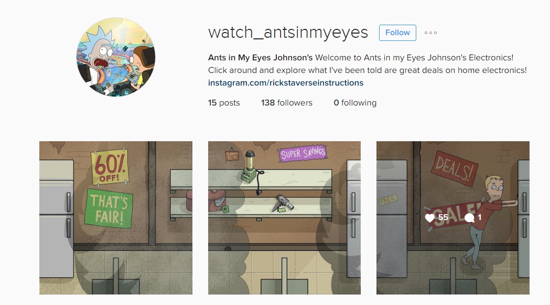
Task: Open the rickstaverseinstructions profile link
Action: tap(286, 83)
